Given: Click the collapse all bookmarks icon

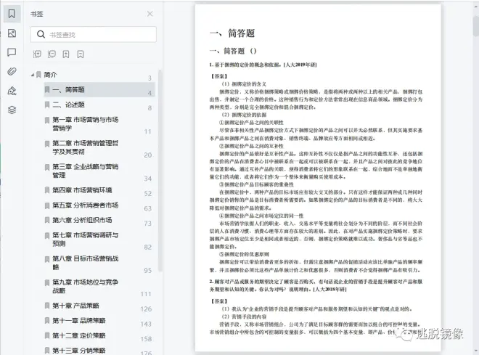Looking at the screenshot, I should point(52,54).
